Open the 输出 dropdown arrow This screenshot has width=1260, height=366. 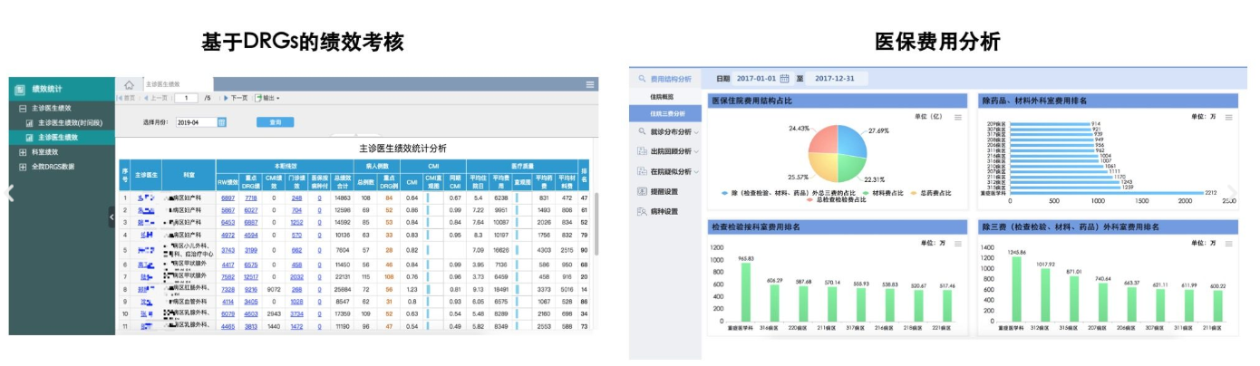(277, 98)
